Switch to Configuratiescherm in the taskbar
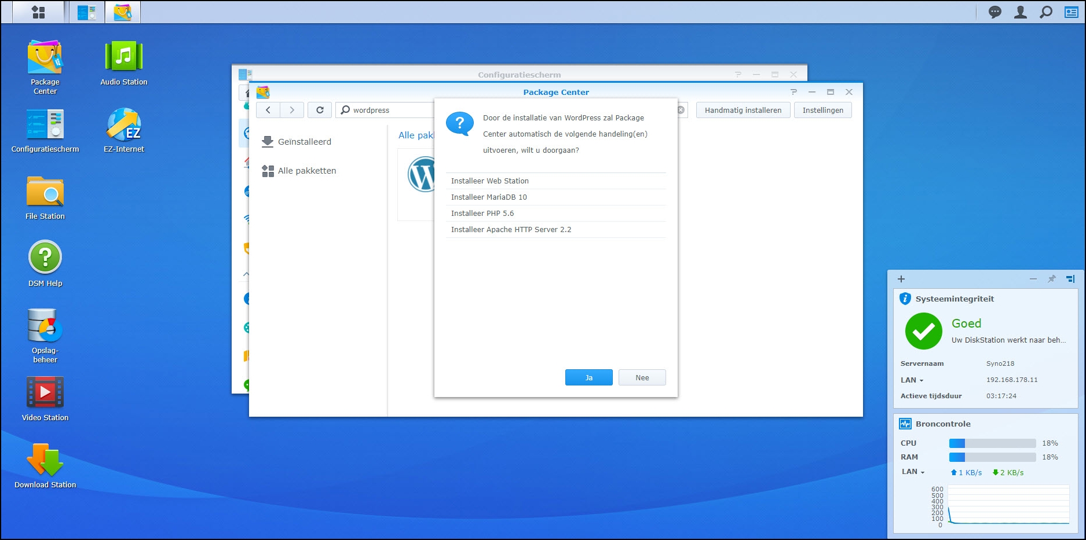The width and height of the screenshot is (1086, 540). tap(87, 12)
